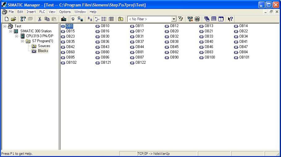Viewport: 281px width, 157px height.
Task: Switch to Large Icons view
Action: pyautogui.click(x=90, y=19)
